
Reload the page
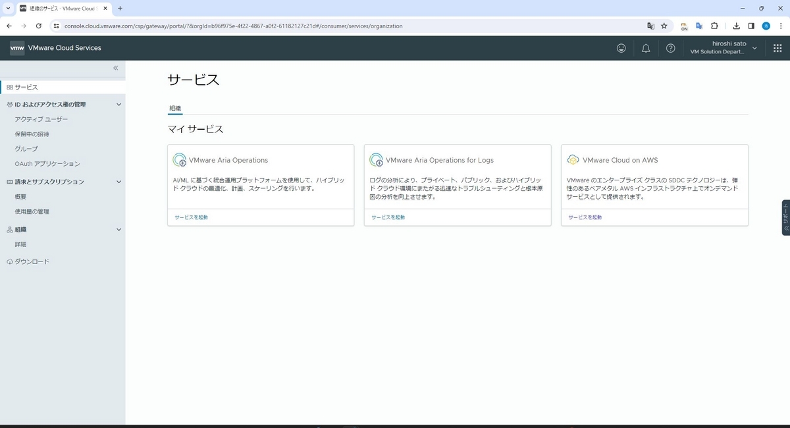pos(39,26)
